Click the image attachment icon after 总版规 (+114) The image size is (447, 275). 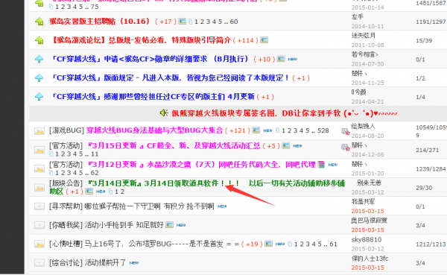tap(264, 40)
